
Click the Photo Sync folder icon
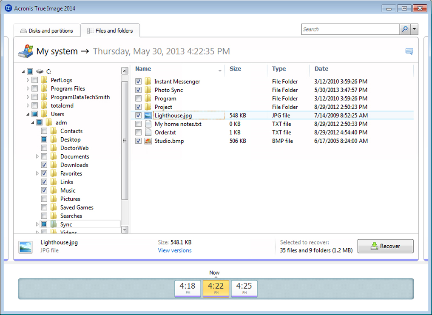(x=148, y=90)
